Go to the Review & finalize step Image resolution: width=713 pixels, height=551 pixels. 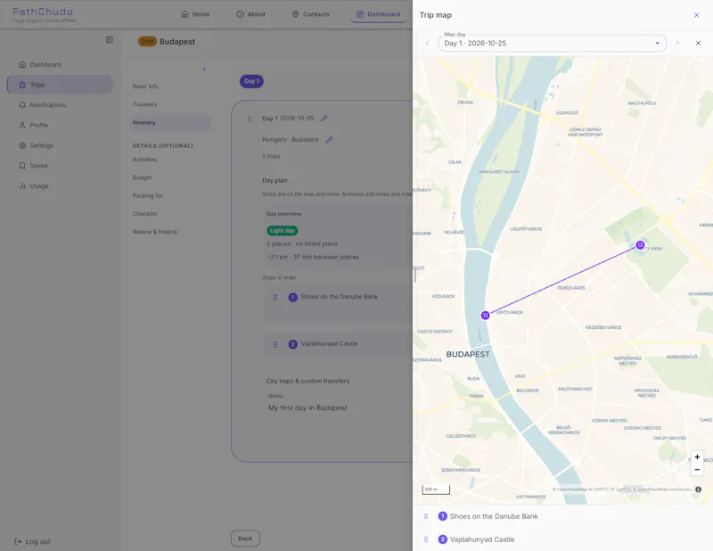tap(155, 232)
